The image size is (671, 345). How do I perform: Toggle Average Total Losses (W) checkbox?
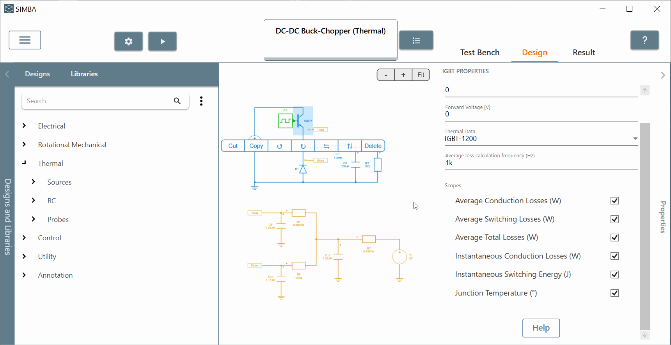coord(614,238)
